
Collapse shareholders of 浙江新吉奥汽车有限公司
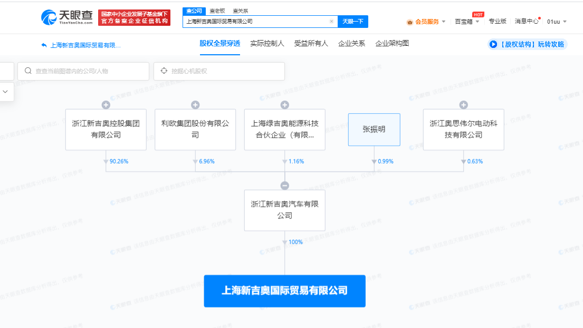[x=285, y=185]
